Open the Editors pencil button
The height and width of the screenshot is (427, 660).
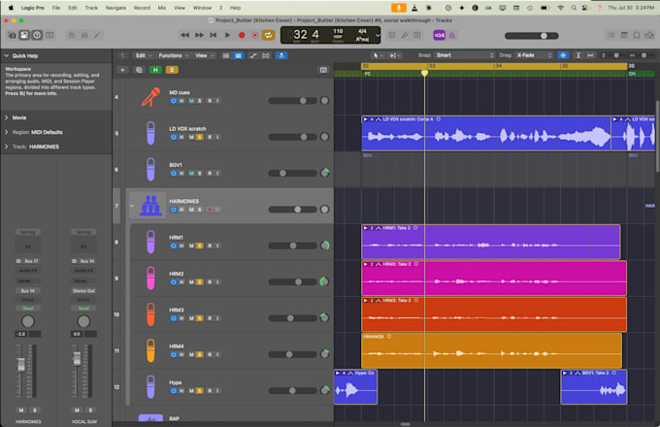pos(97,35)
